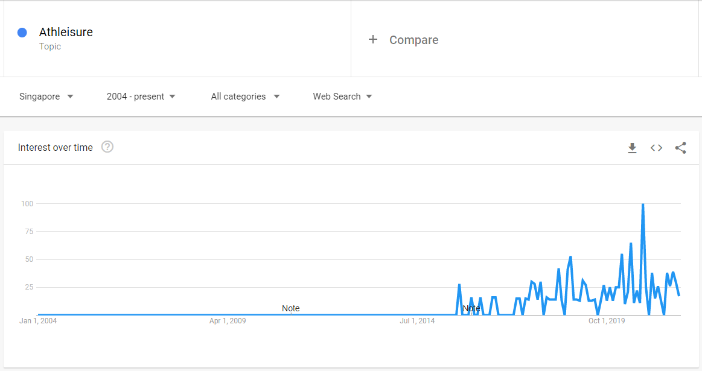Open the Interest over time help icon
The height and width of the screenshot is (371, 702).
point(107,147)
